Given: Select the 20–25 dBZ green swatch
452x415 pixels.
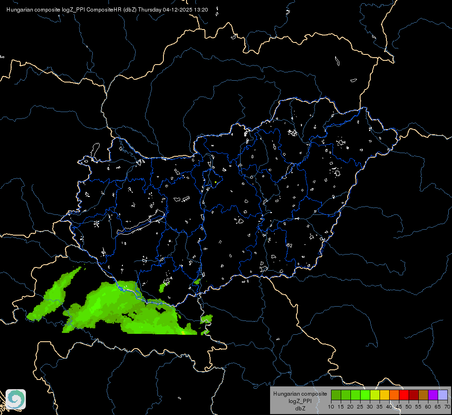Looking at the screenshot, I should 356,395.
